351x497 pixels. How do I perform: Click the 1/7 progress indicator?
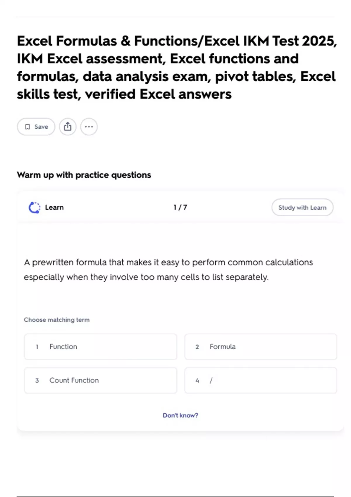pos(180,207)
